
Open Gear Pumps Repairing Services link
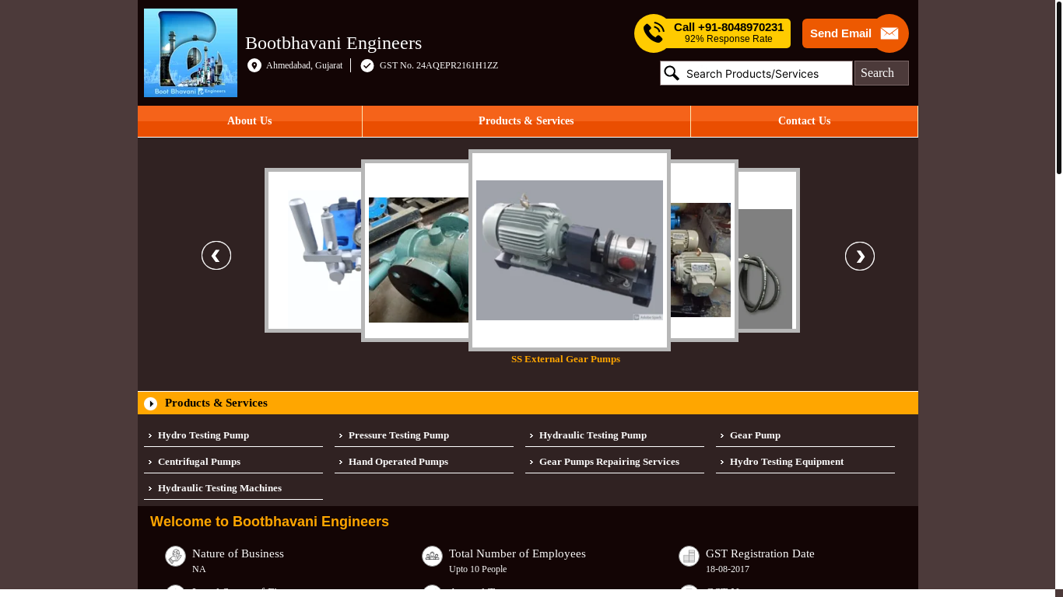[609, 462]
